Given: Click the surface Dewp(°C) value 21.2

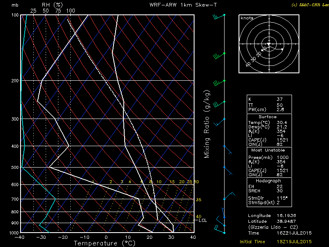Looking at the screenshot, I should pyautogui.click(x=282, y=127).
